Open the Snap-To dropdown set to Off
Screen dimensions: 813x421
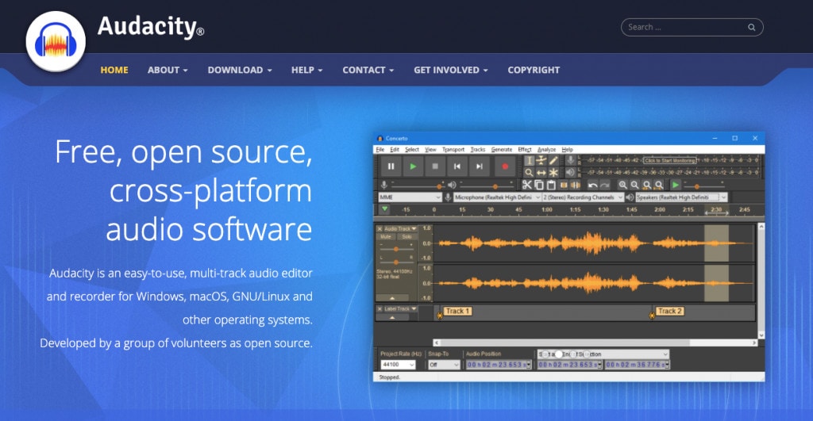click(443, 365)
